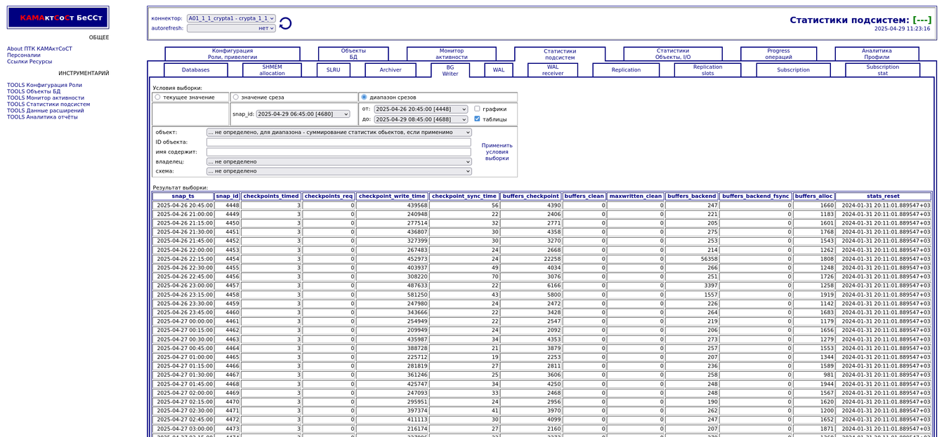Click the circular refresh arrow icon
This screenshot has height=437, width=944.
point(285,24)
